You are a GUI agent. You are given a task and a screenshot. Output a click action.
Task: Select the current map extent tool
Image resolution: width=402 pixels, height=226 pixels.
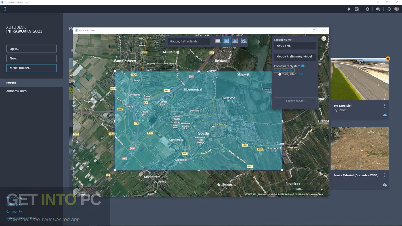coord(218,41)
